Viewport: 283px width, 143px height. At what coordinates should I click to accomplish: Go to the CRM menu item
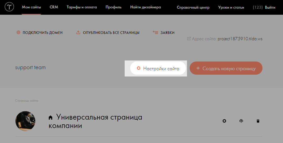54,7
